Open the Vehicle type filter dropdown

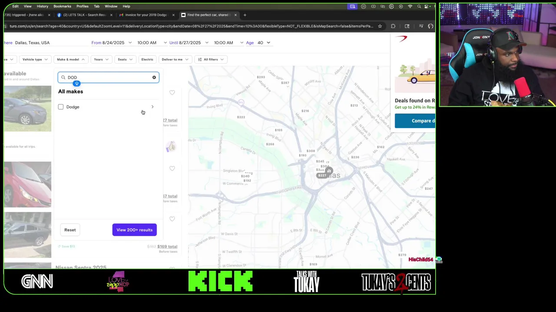tap(35, 59)
